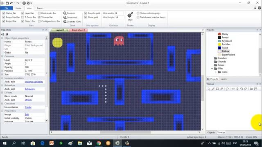Open Microsoft Edge from the taskbar
Viewport: 262px width, 147px height.
42,143
